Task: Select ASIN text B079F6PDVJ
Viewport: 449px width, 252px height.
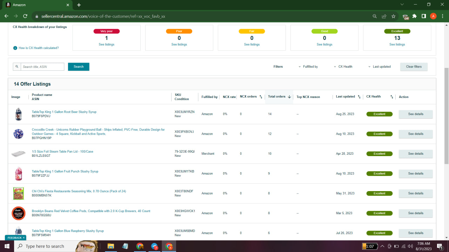Action: pyautogui.click(x=41, y=116)
